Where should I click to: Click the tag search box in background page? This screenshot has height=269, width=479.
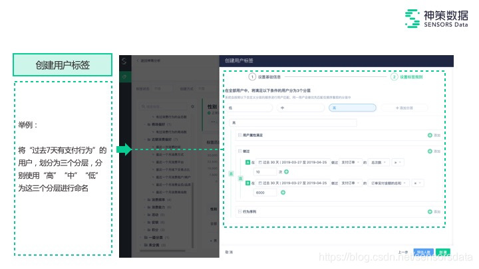164,106
